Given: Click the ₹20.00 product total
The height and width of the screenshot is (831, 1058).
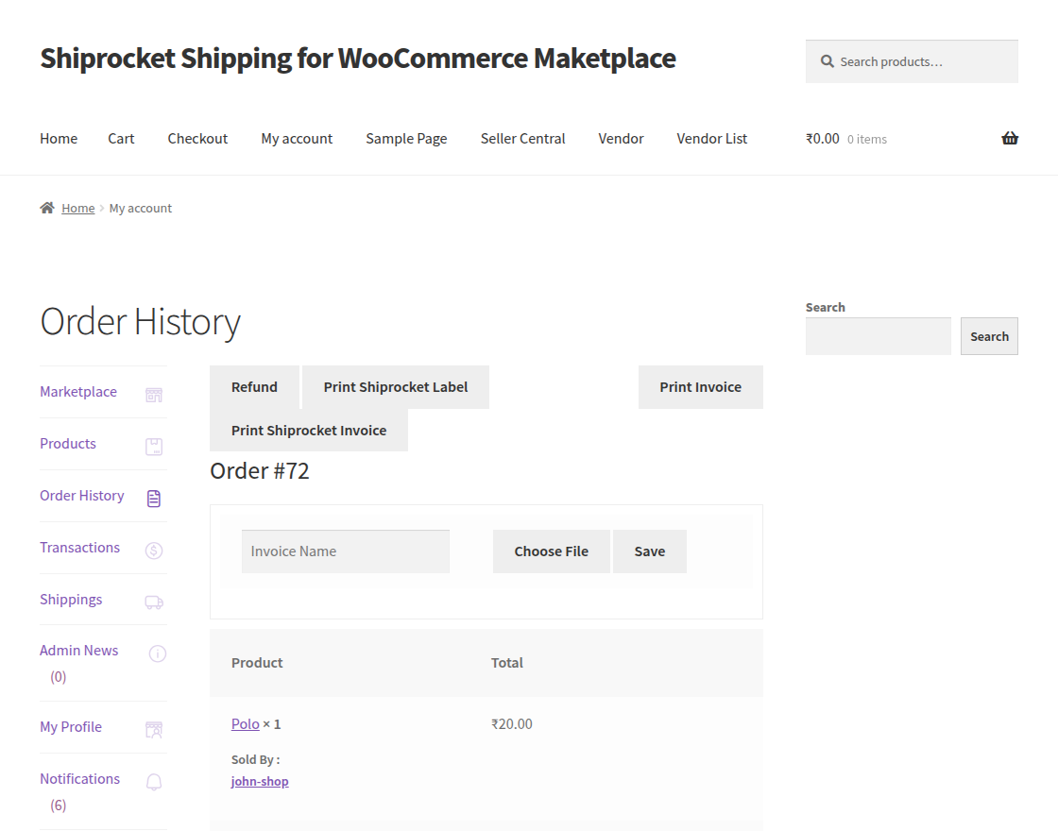Looking at the screenshot, I should (x=511, y=723).
